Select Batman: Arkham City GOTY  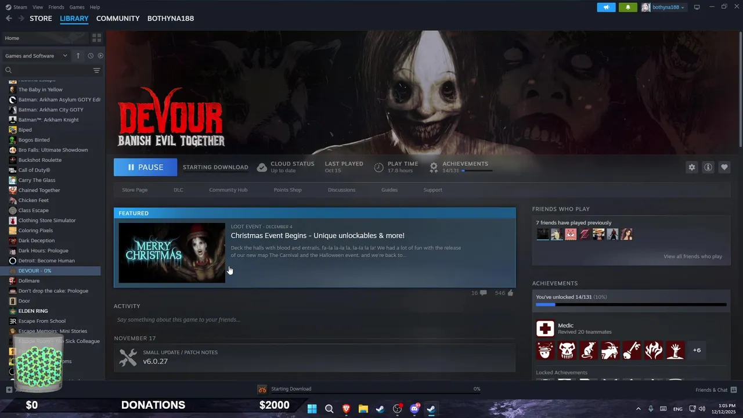click(51, 110)
